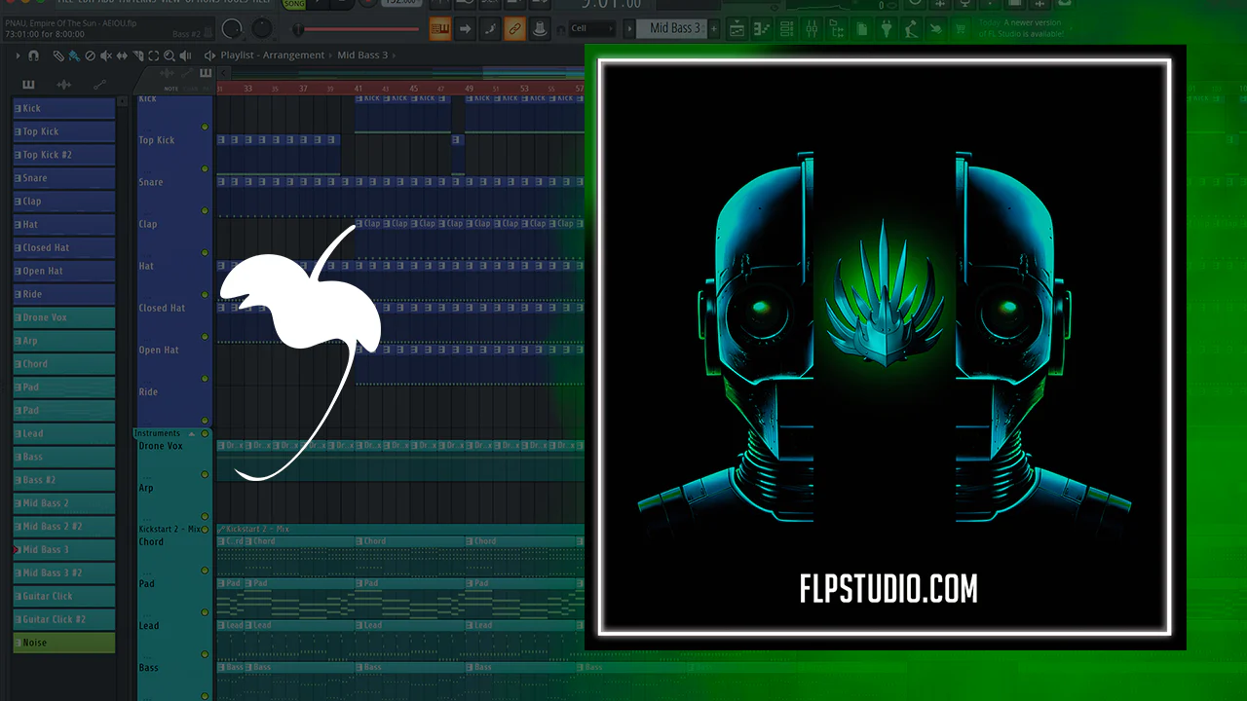1247x701 pixels.
Task: Select the Top Kick #2 pattern
Action: pyautogui.click(x=64, y=155)
